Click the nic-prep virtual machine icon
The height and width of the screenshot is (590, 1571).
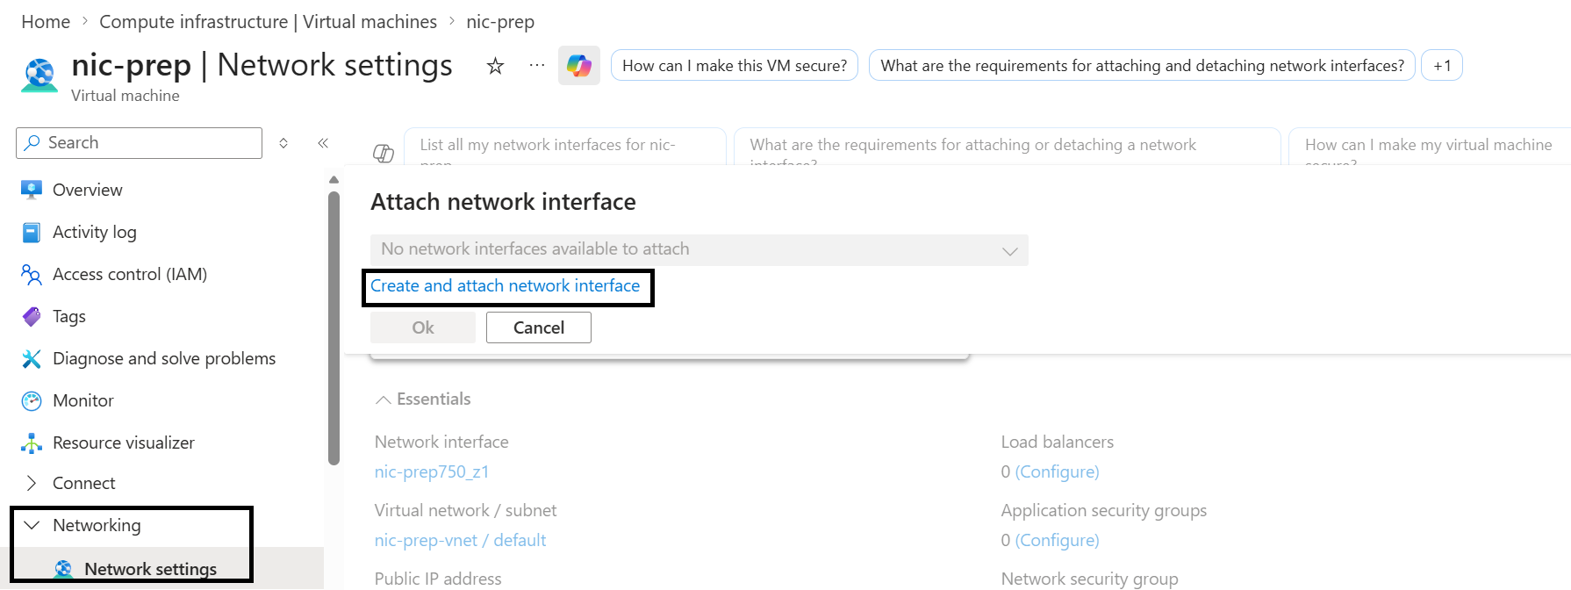click(x=39, y=75)
